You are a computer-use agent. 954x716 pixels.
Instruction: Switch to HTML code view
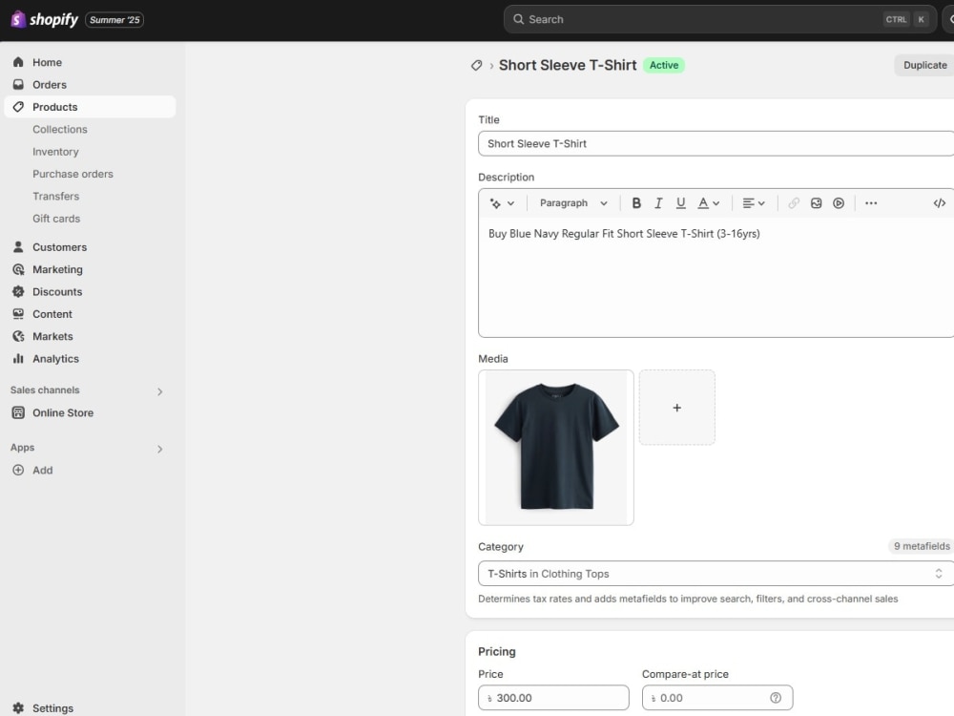click(940, 203)
